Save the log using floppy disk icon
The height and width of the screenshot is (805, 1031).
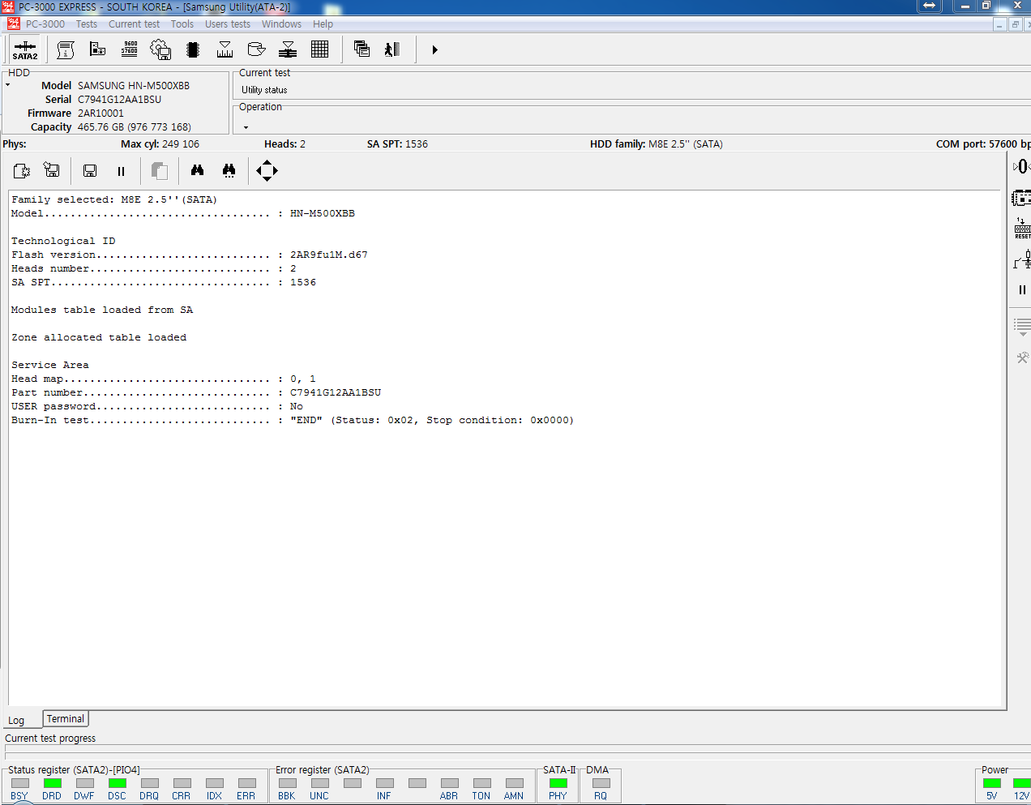90,170
